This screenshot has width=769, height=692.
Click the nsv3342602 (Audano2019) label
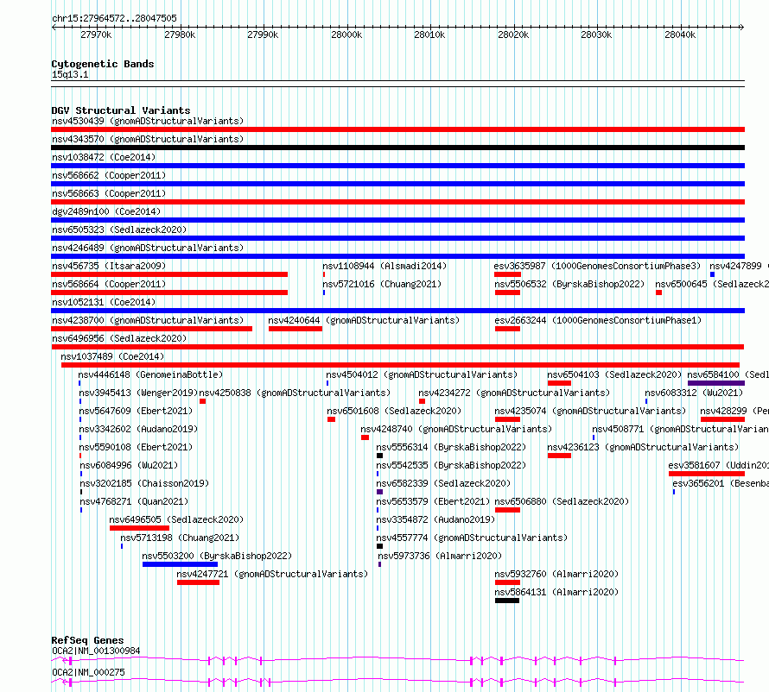point(138,429)
